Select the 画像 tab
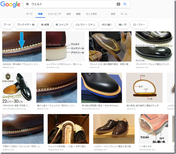This screenshot has width=176, height=154. (40, 14)
